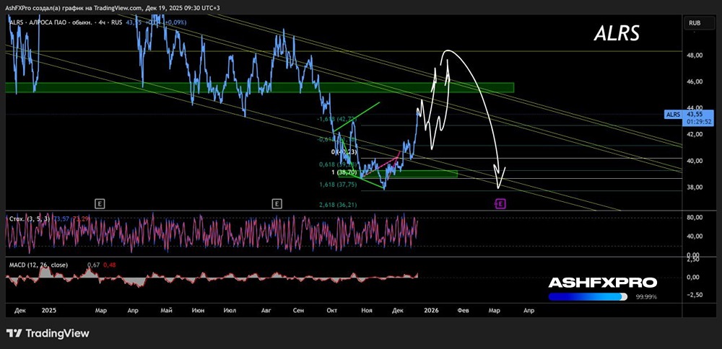The image size is (722, 349).
Task: Click the Сен time axis label
Action: tap(298, 311)
